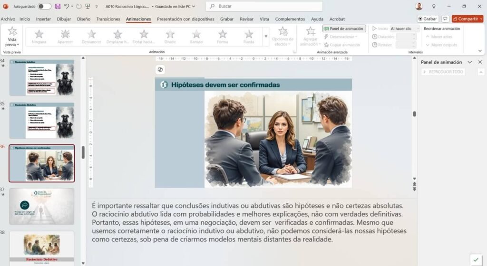Select the Desvanecer animation effect
The width and height of the screenshot is (487, 266).
(91, 37)
